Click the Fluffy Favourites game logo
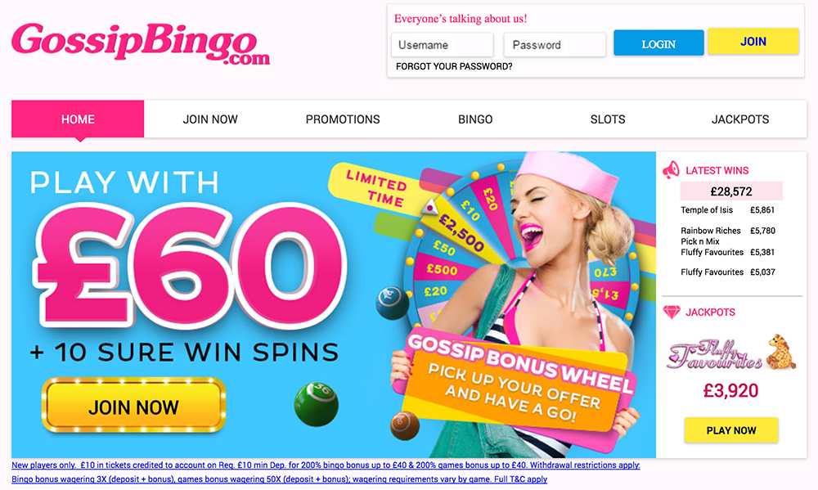The height and width of the screenshot is (490, 818). point(731,353)
